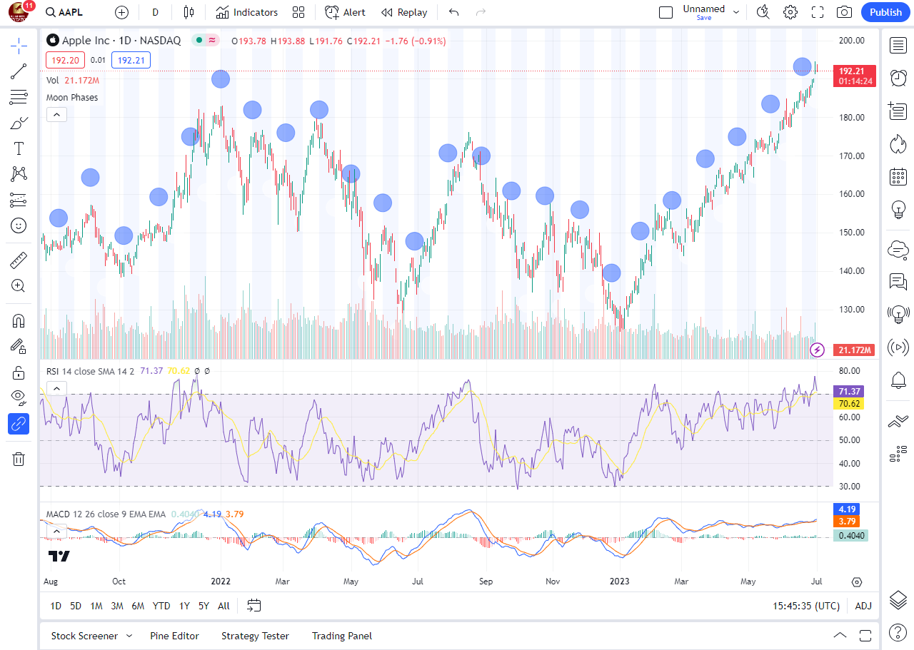Select the trend line drawing tool
Viewport: 914px width, 650px height.
coord(19,71)
